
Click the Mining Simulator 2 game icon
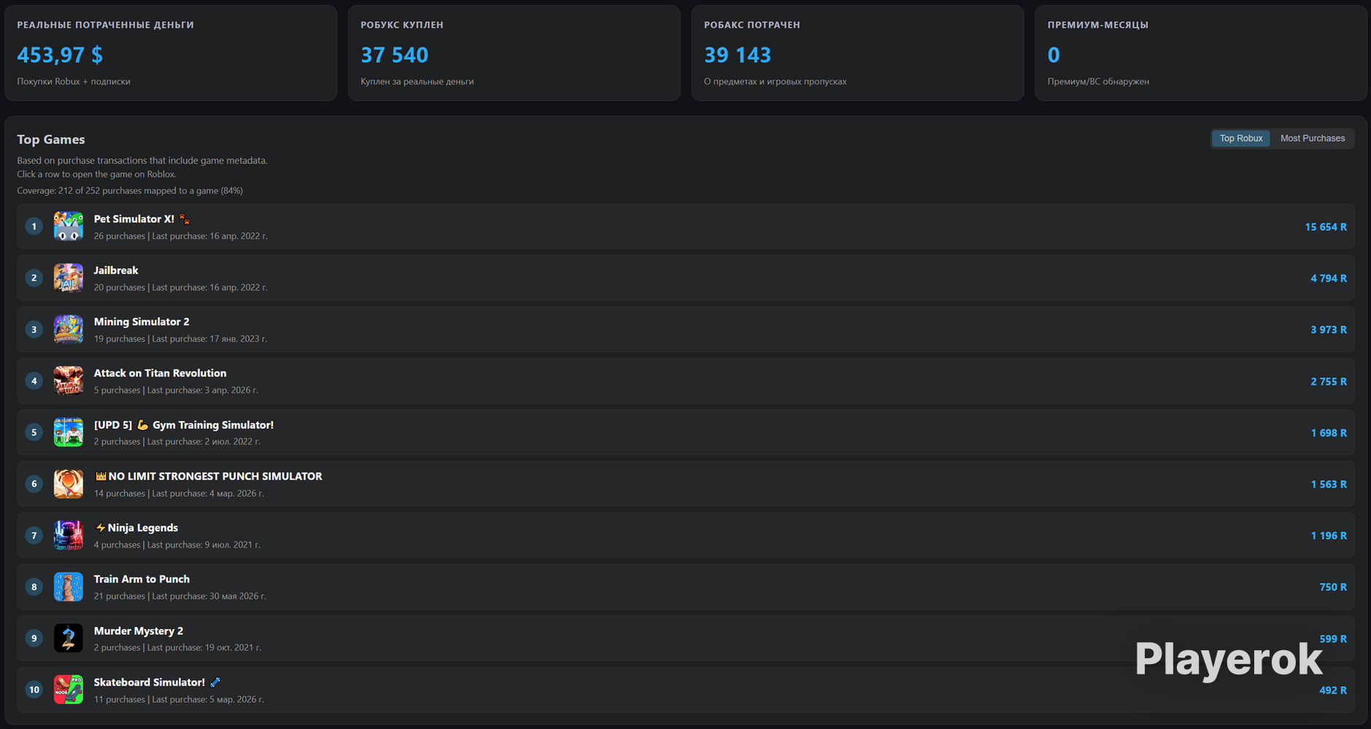click(68, 330)
